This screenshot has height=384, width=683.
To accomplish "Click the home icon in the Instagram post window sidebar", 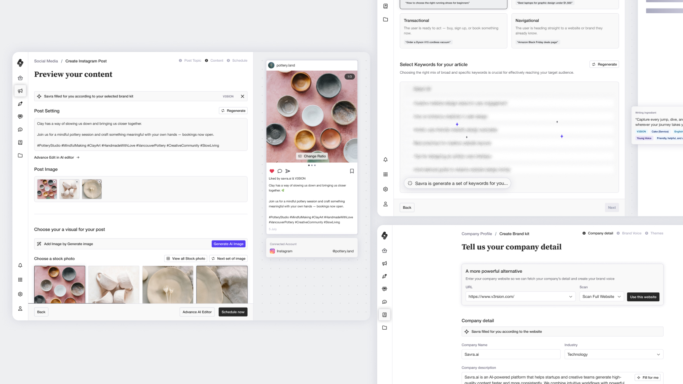I will [x=20, y=78].
